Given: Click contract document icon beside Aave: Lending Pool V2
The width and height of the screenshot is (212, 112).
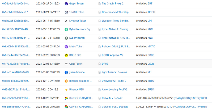Looking at the screenshot, I should pos(100,90).
